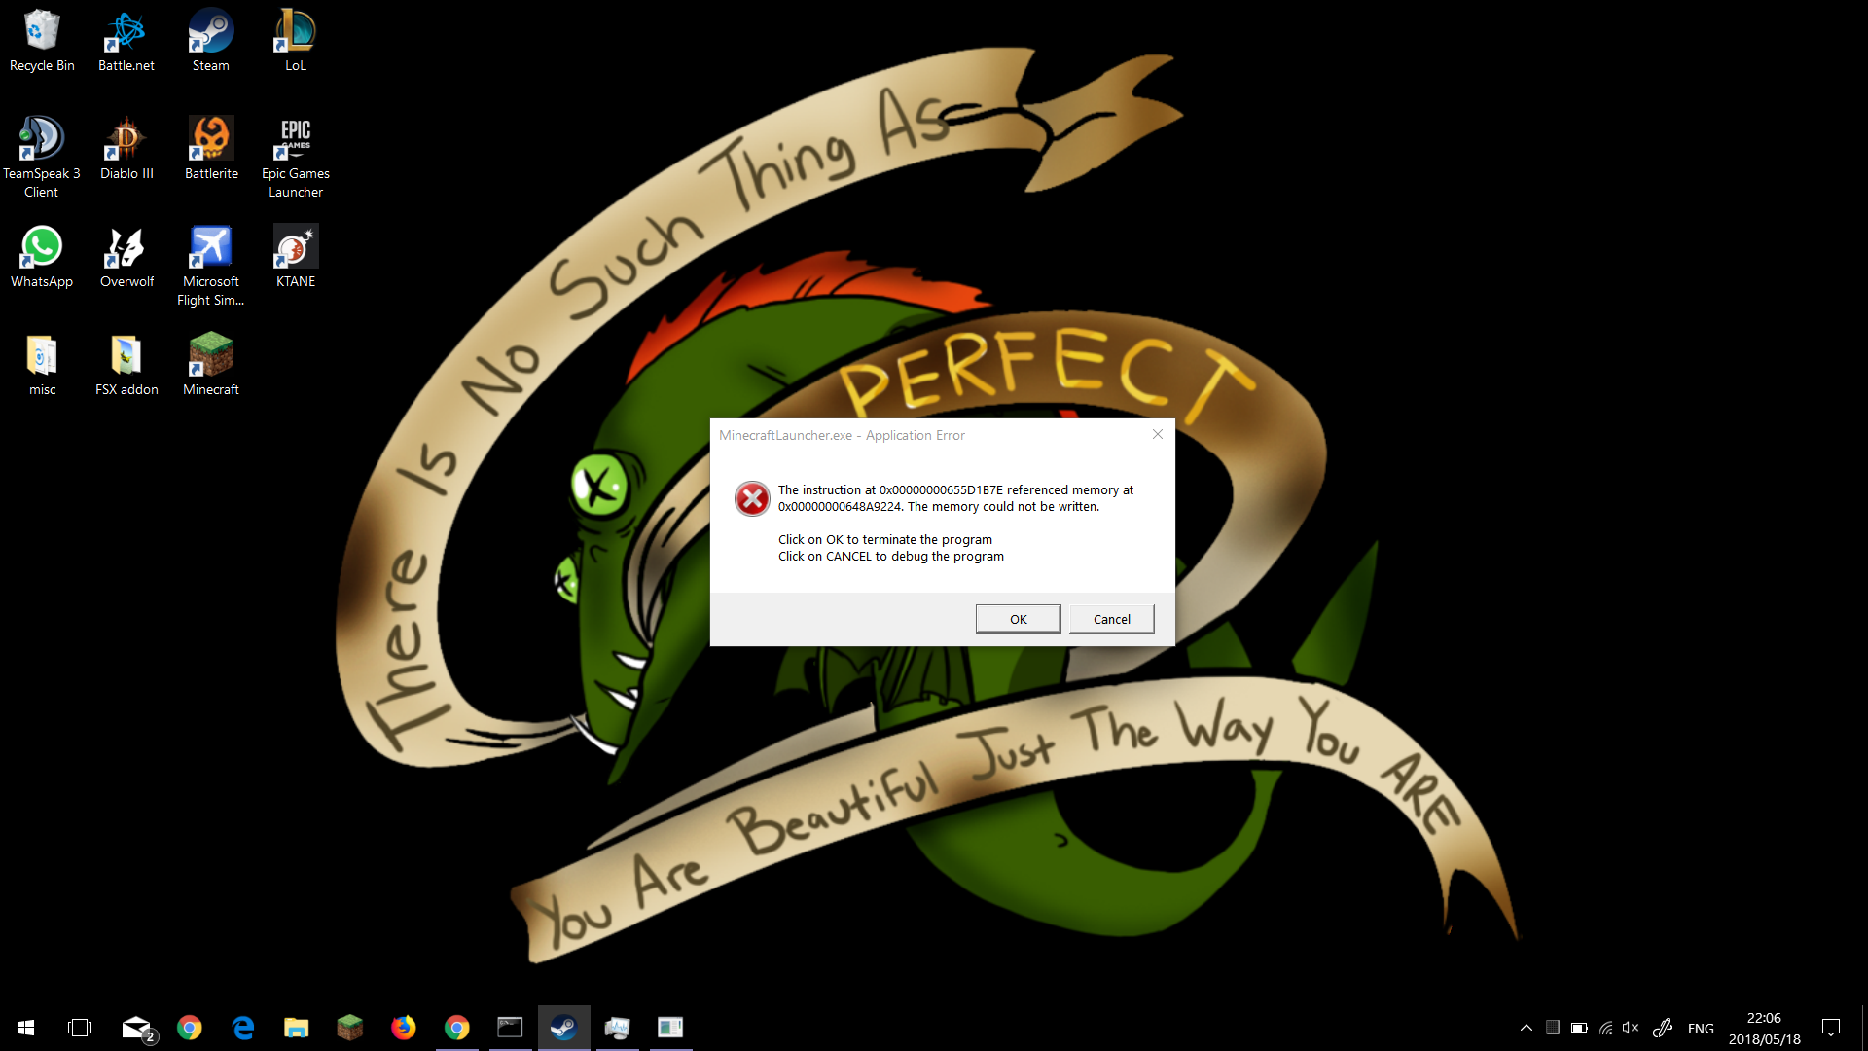Switch the ENG input language indicator
The height and width of the screenshot is (1051, 1868).
point(1701,1029)
